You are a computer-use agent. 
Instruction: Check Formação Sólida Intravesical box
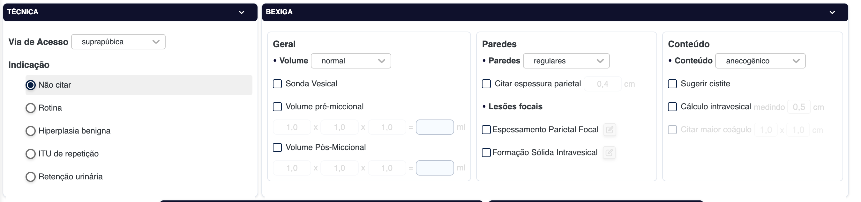(x=486, y=153)
